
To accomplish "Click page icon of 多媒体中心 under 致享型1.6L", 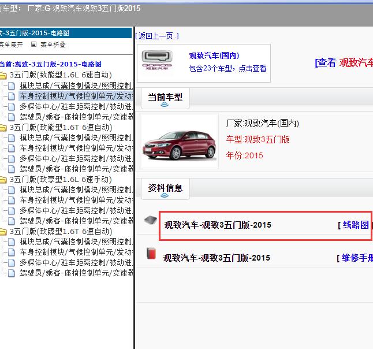I will 11,211.
